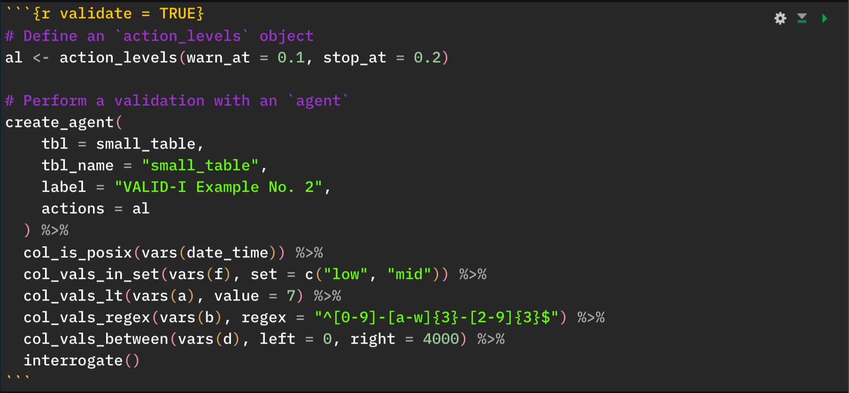Click the 'create_agent' function name
Screen dimensions: 849x393
pyautogui.click(x=60, y=122)
